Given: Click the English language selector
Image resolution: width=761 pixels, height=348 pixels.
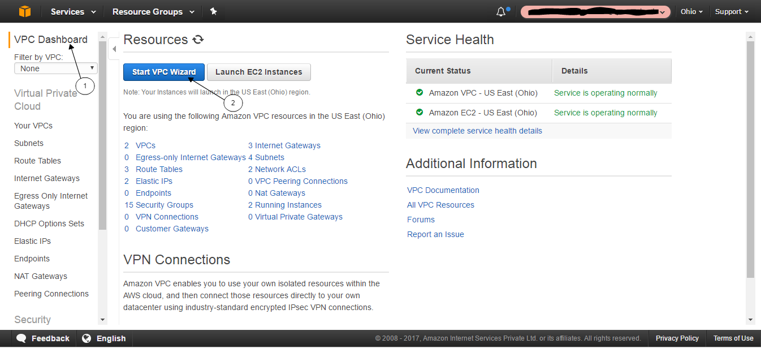Looking at the screenshot, I should click(x=104, y=338).
